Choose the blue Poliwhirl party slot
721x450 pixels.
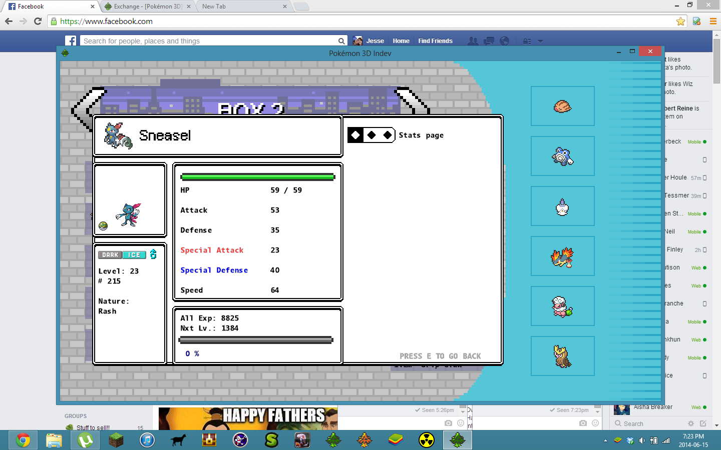click(562, 156)
